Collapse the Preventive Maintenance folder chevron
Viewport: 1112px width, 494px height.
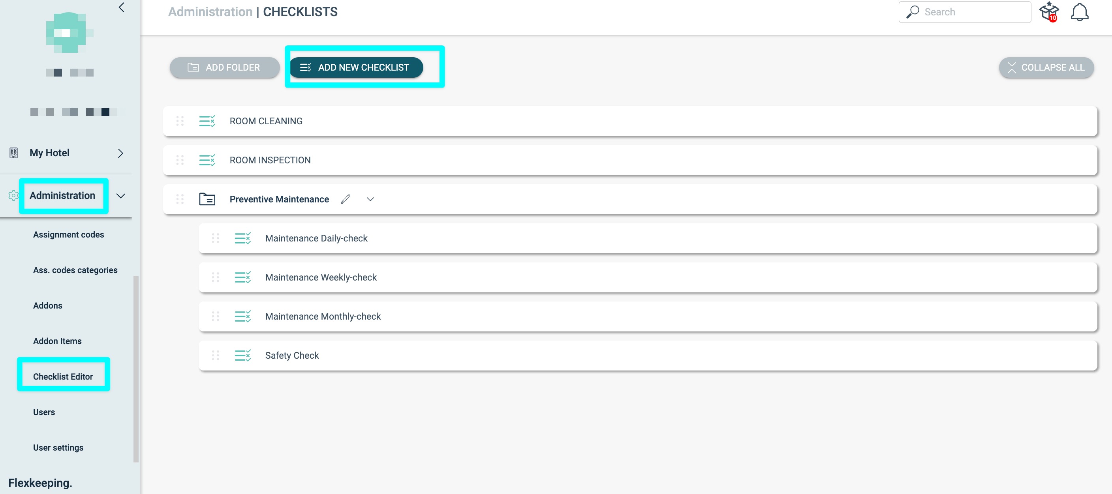click(x=370, y=199)
